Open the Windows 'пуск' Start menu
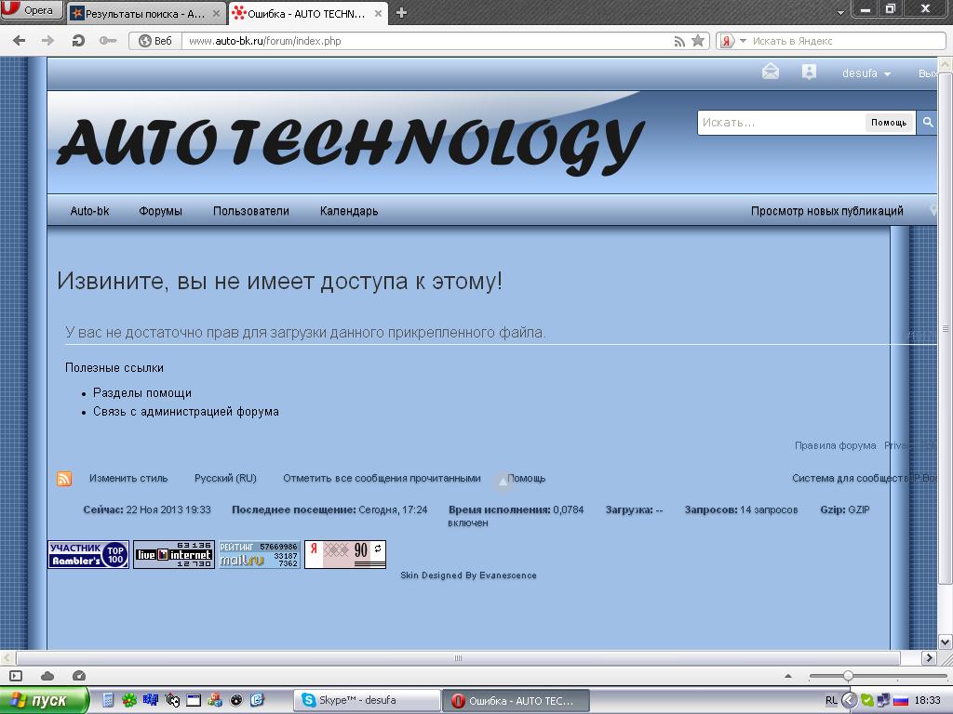This screenshot has height=714, width=953. coord(44,701)
